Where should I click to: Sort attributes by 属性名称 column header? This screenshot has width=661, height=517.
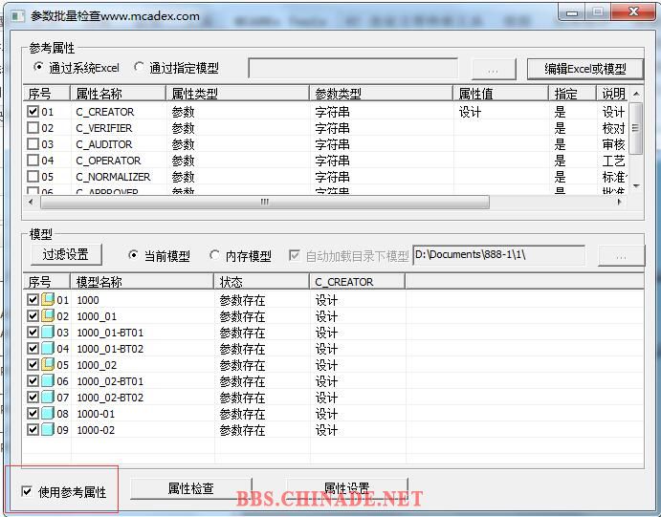pyautogui.click(x=118, y=93)
